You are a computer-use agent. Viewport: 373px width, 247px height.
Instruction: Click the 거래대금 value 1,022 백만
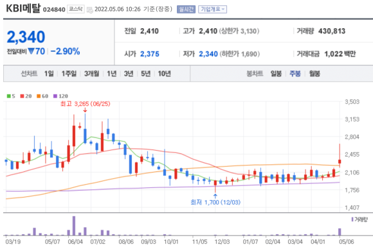coord(340,54)
